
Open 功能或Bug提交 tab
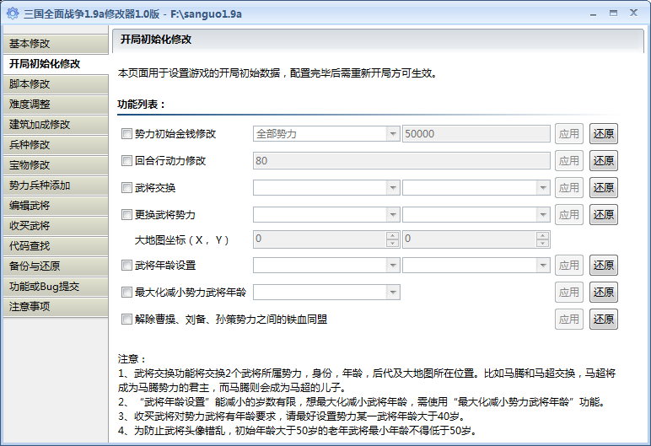(x=56, y=287)
